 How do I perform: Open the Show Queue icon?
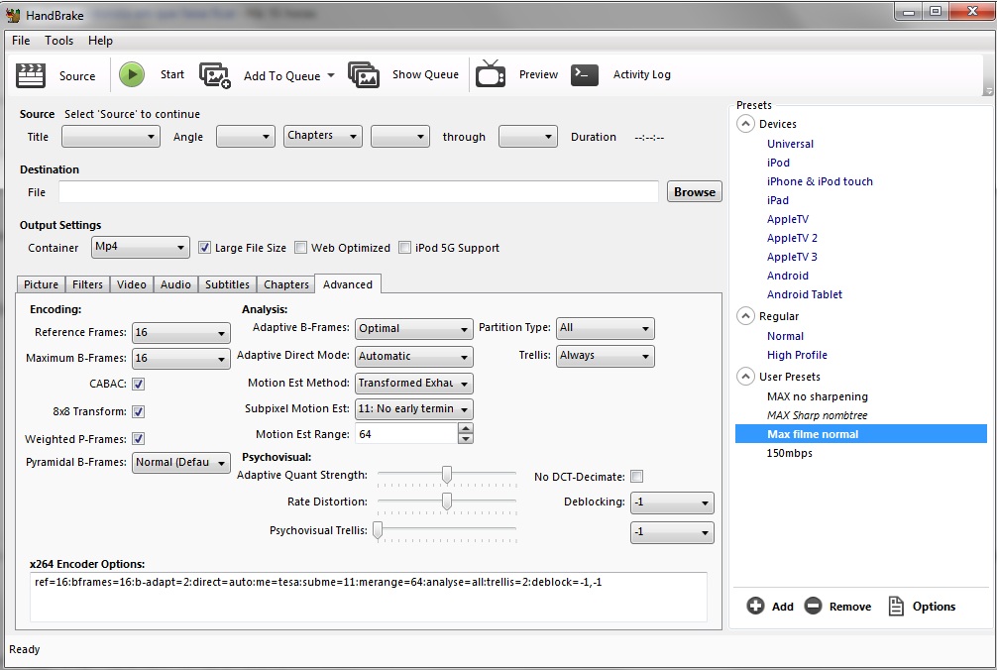click(364, 75)
